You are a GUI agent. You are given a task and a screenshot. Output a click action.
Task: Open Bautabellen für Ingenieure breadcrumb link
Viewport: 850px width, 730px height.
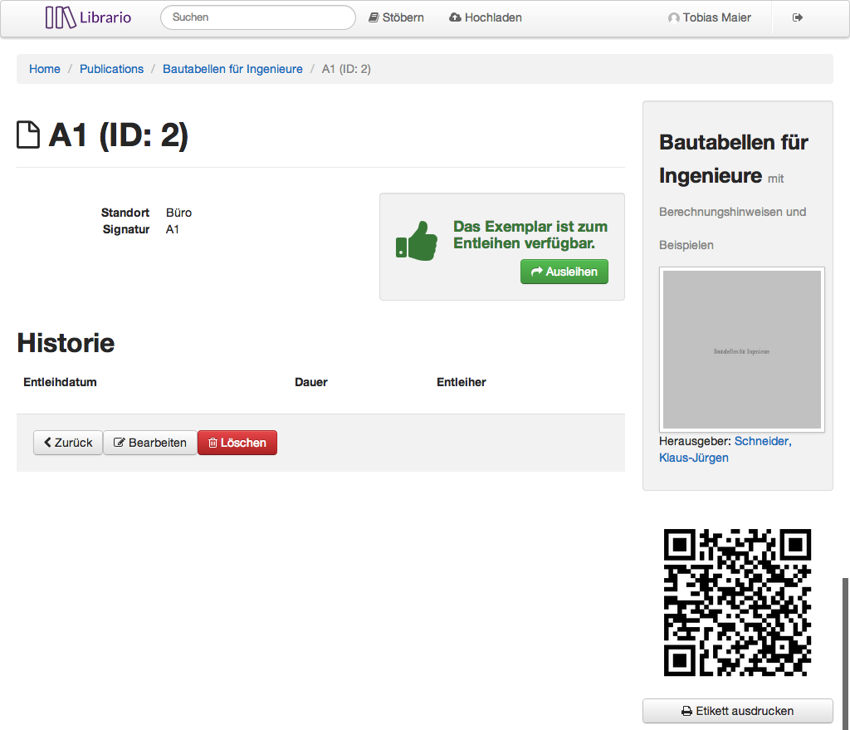tap(232, 69)
